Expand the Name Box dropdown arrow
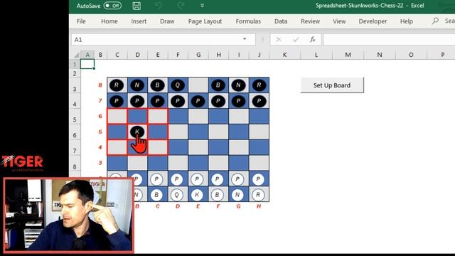The width and height of the screenshot is (455, 256). point(245,39)
